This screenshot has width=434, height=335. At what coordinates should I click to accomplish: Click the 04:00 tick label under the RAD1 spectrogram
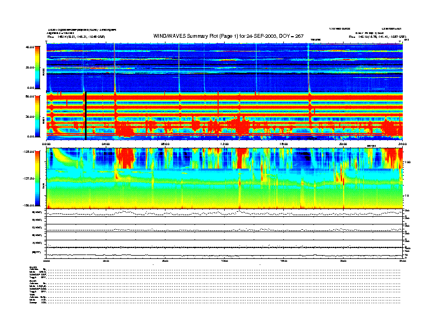pyautogui.click(x=106, y=144)
